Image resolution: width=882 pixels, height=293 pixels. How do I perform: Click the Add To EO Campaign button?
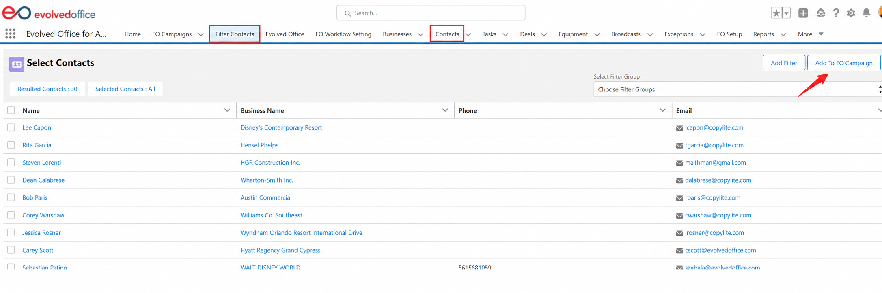[844, 63]
